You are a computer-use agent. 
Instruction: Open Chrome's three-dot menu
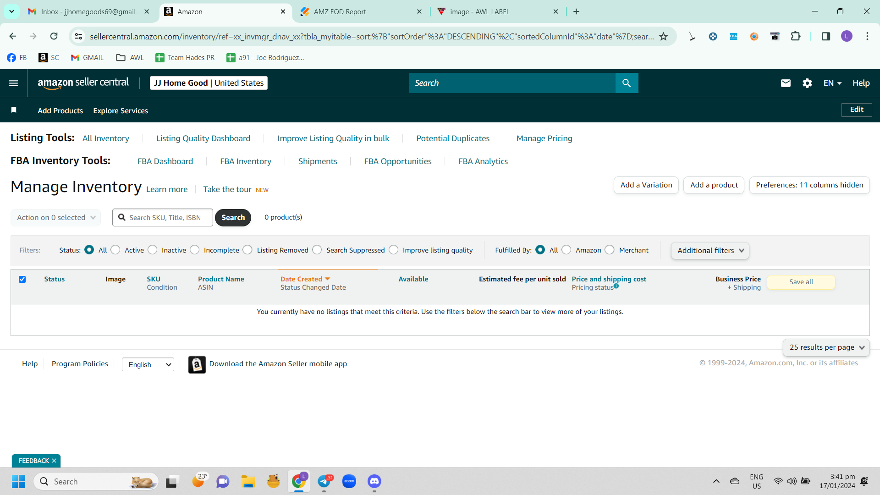pyautogui.click(x=867, y=36)
